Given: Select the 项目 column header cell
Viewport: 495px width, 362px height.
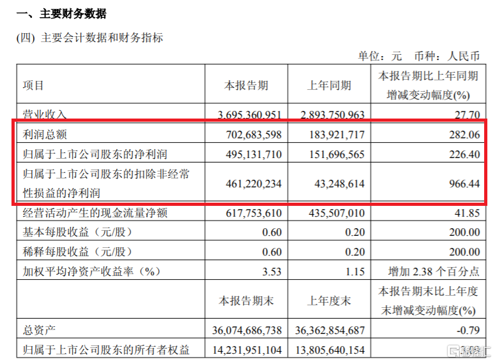Looking at the screenshot, I should click(x=111, y=84).
